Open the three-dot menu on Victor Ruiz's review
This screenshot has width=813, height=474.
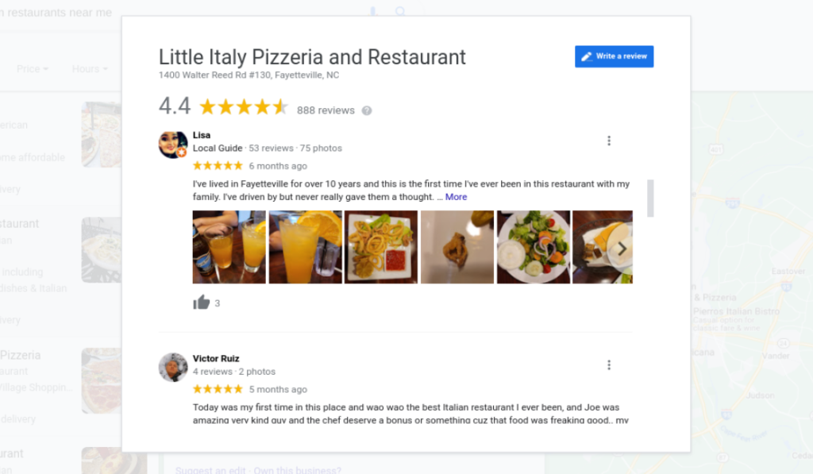609,365
